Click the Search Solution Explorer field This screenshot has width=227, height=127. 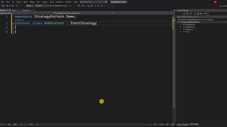point(201,17)
